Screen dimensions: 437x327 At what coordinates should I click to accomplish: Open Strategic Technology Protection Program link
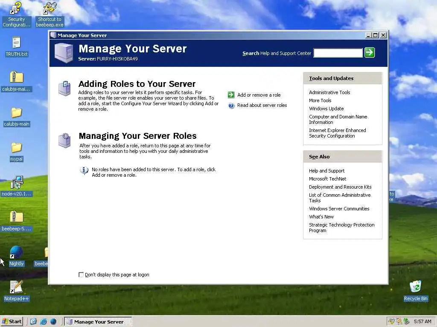pyautogui.click(x=342, y=227)
